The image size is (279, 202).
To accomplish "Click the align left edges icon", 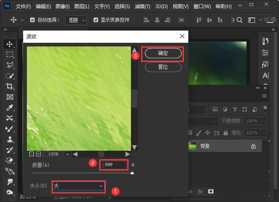I will coord(146,20).
